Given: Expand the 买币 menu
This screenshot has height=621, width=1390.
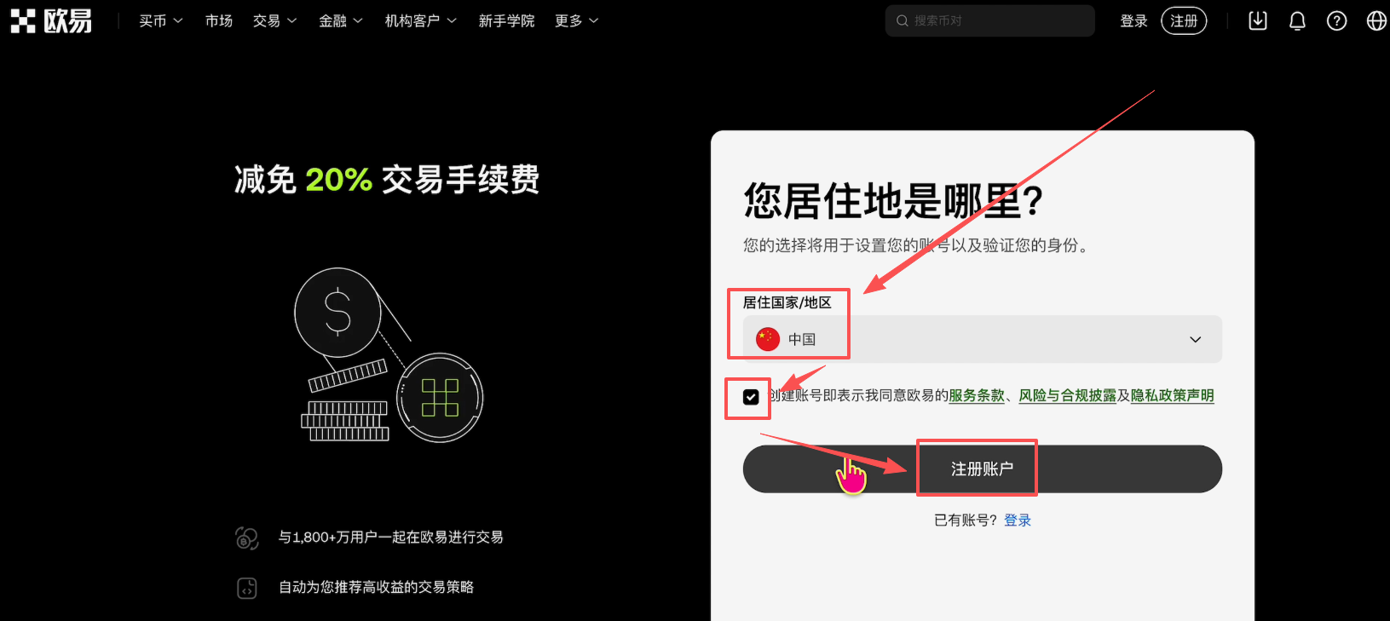Looking at the screenshot, I should point(161,21).
